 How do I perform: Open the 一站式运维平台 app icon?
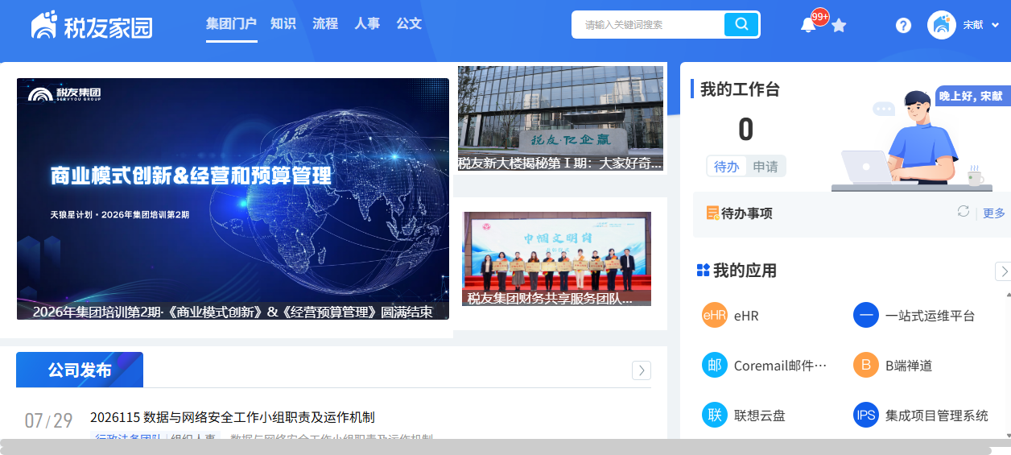click(x=866, y=316)
